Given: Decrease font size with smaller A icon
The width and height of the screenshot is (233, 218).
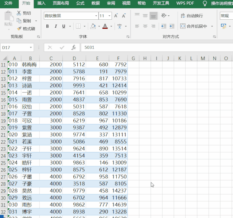Looking at the screenshot, I should tap(124, 16).
